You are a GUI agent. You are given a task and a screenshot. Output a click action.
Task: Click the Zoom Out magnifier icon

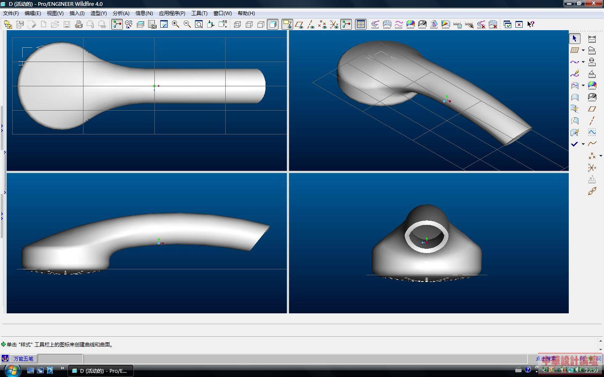[x=187, y=24]
